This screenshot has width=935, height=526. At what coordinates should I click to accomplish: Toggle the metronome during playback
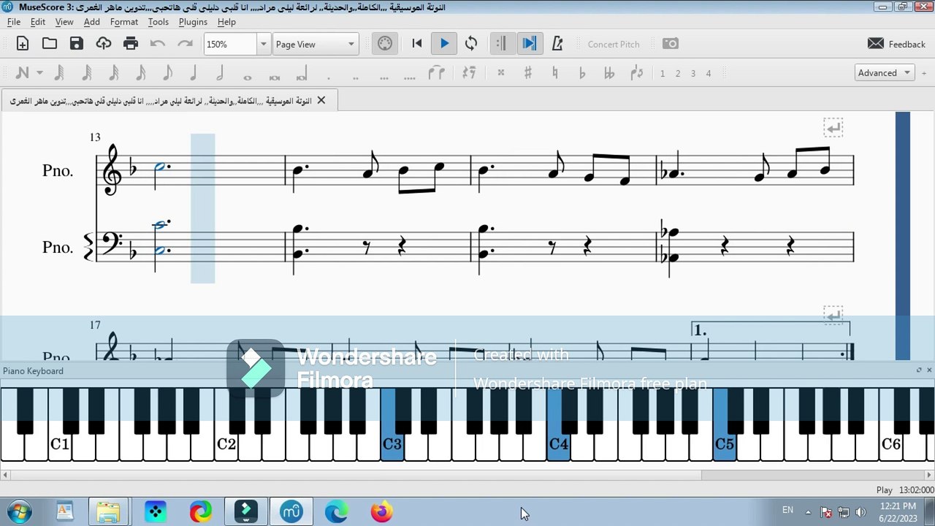557,44
